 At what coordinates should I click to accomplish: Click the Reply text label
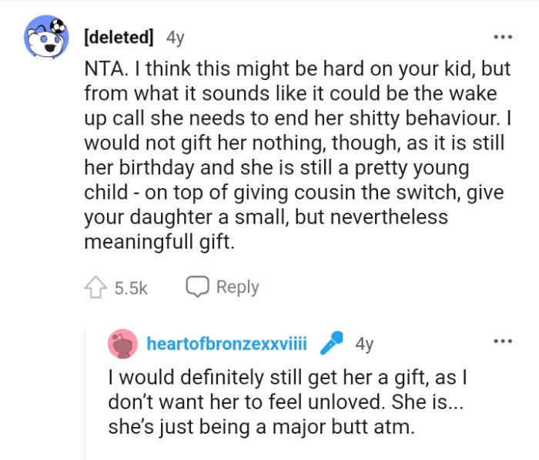pos(237,287)
